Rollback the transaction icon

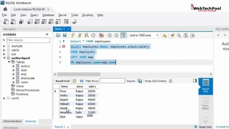click(116, 35)
